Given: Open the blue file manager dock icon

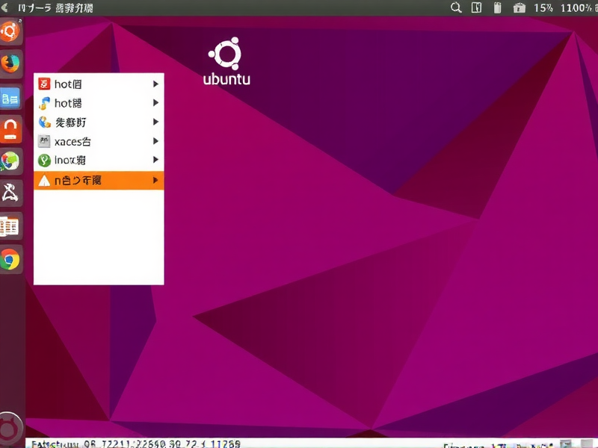Looking at the screenshot, I should click(10, 97).
